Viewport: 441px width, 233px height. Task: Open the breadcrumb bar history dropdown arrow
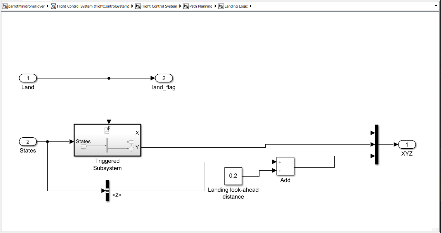(x=436, y=6)
